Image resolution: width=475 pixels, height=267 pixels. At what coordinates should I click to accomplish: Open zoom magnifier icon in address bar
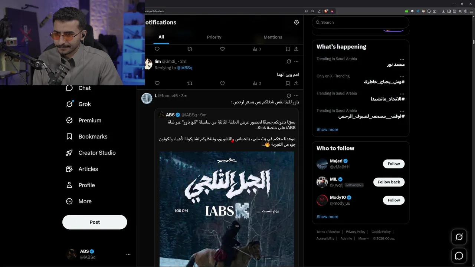tap(313, 11)
